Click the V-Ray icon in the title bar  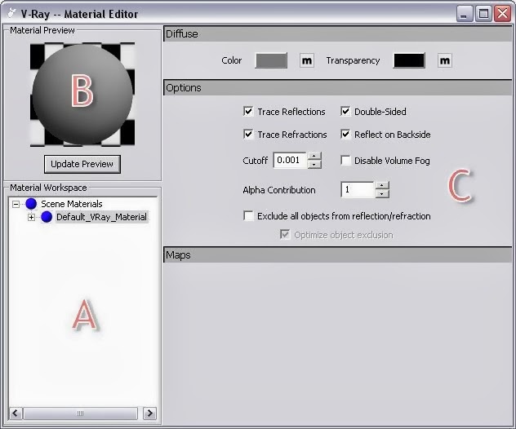click(x=12, y=13)
